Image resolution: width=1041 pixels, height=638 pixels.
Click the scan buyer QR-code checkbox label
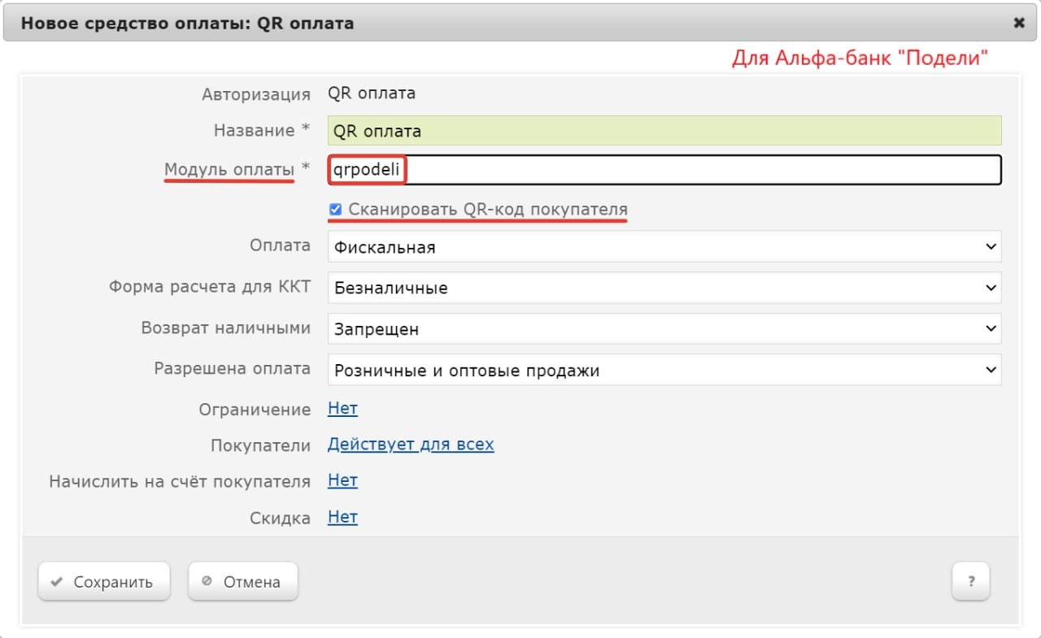coord(488,210)
